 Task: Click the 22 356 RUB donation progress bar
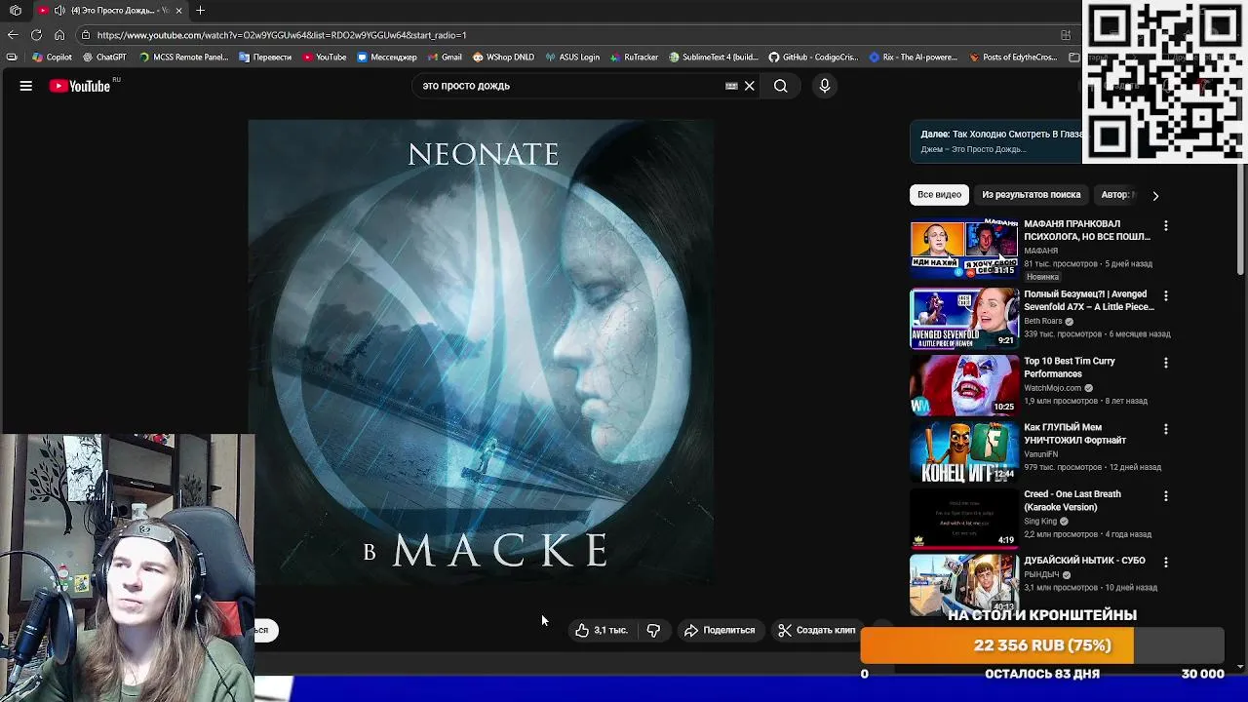point(1042,645)
